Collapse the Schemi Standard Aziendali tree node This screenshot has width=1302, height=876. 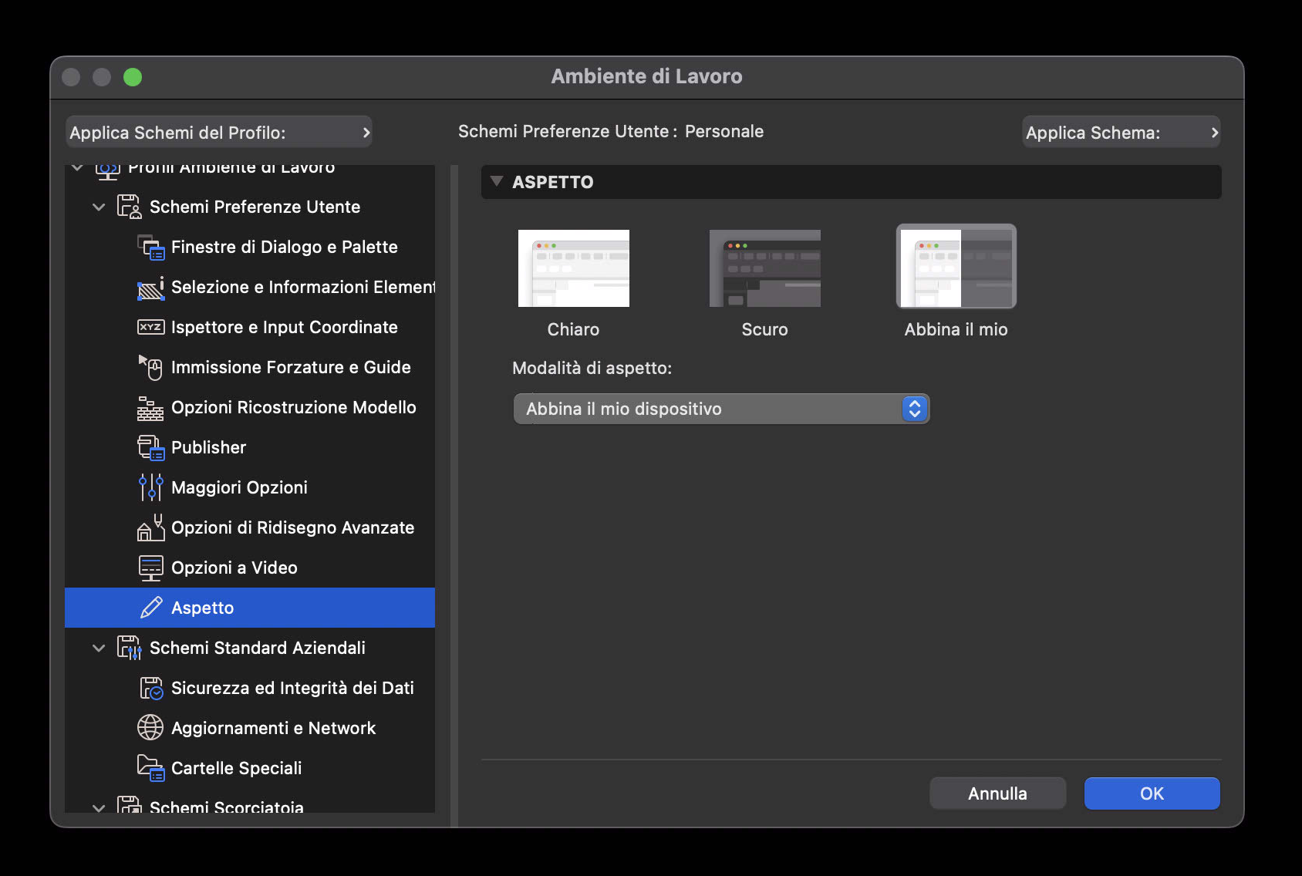pyautogui.click(x=99, y=649)
